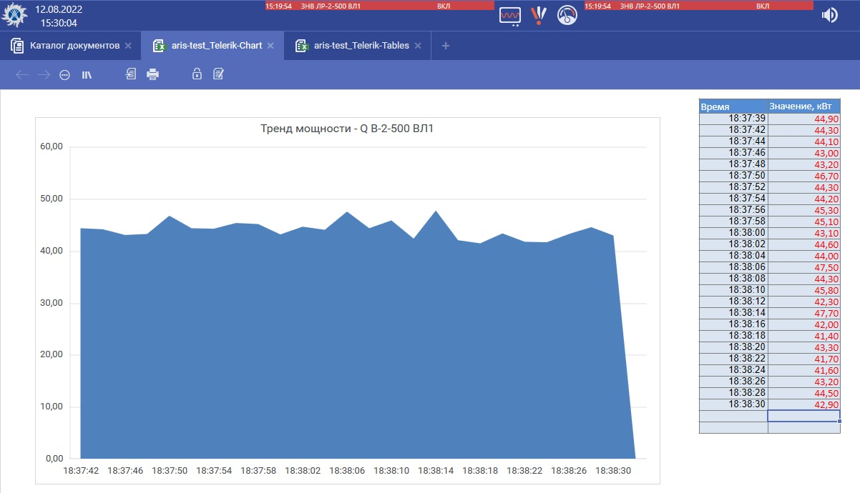Click the application logo in top-left
This screenshot has height=493, width=860.
coord(15,15)
